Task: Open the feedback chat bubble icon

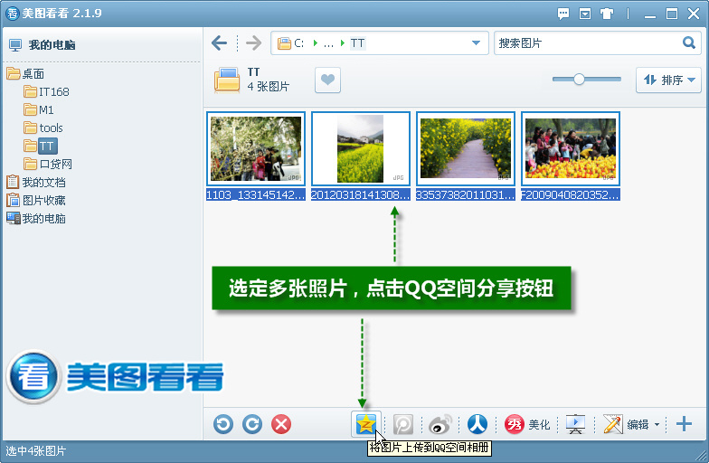Action: click(563, 14)
